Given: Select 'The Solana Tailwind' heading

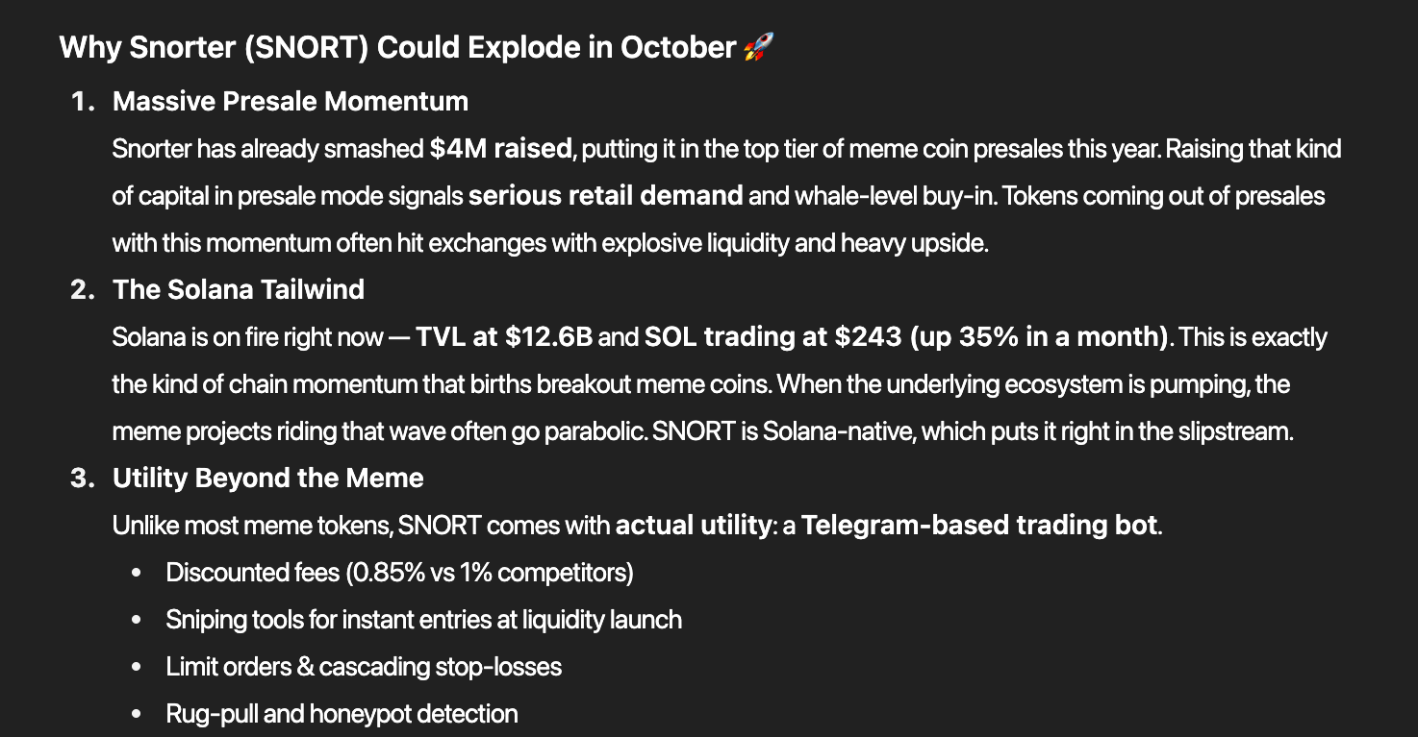Looking at the screenshot, I should point(239,289).
